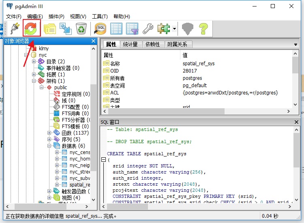This screenshot has height=223, width=304.
Task: Select the FTS词典 (0) tree item
Action: coord(75,114)
